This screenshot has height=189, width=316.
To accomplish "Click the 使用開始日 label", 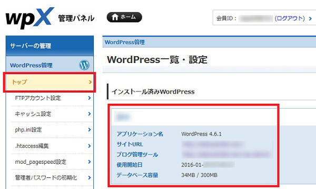I will click(130, 165).
